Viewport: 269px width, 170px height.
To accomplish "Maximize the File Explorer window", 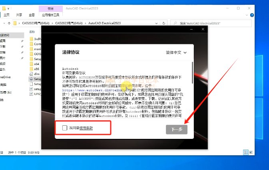I will (x=238, y=8).
